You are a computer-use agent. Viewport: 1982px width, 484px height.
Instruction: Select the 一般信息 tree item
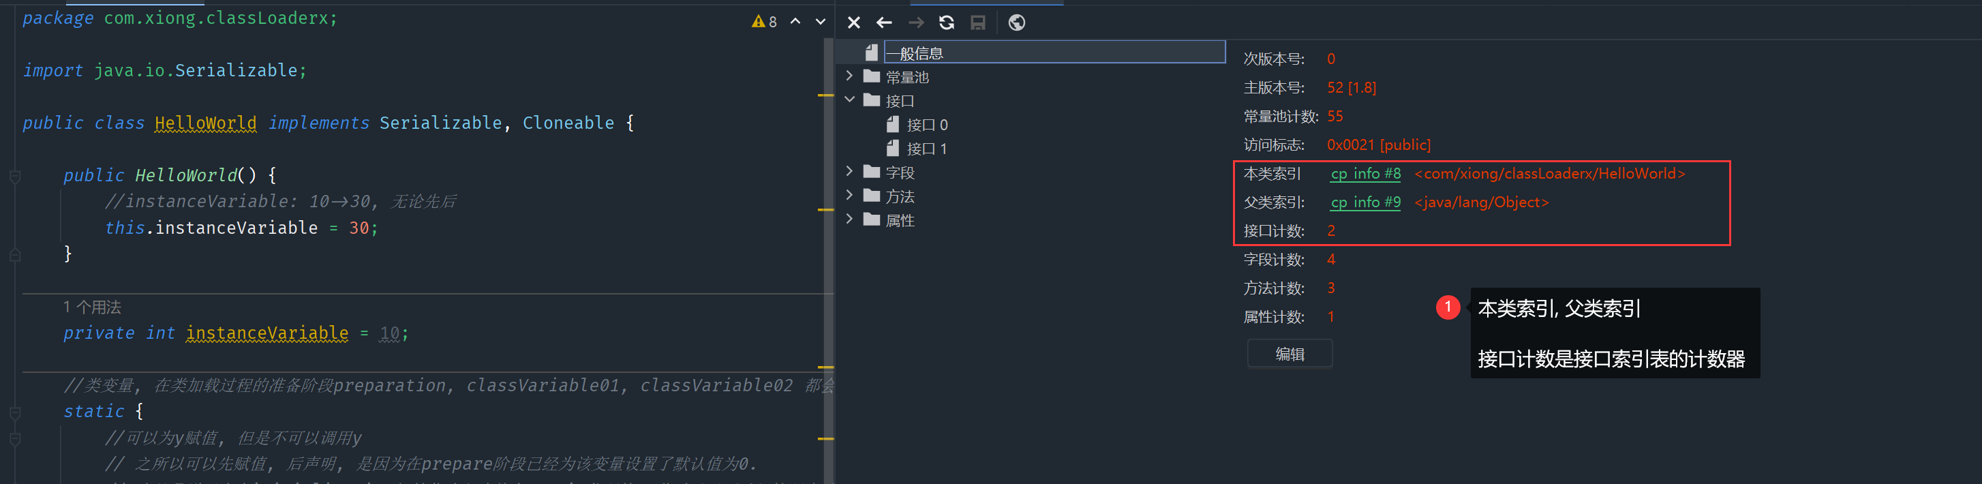click(921, 53)
